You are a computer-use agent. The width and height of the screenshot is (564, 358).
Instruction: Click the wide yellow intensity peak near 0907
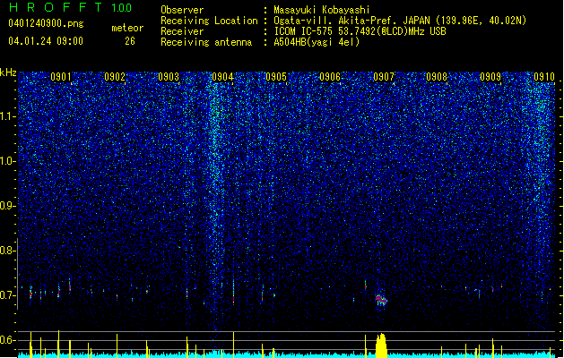click(x=381, y=345)
